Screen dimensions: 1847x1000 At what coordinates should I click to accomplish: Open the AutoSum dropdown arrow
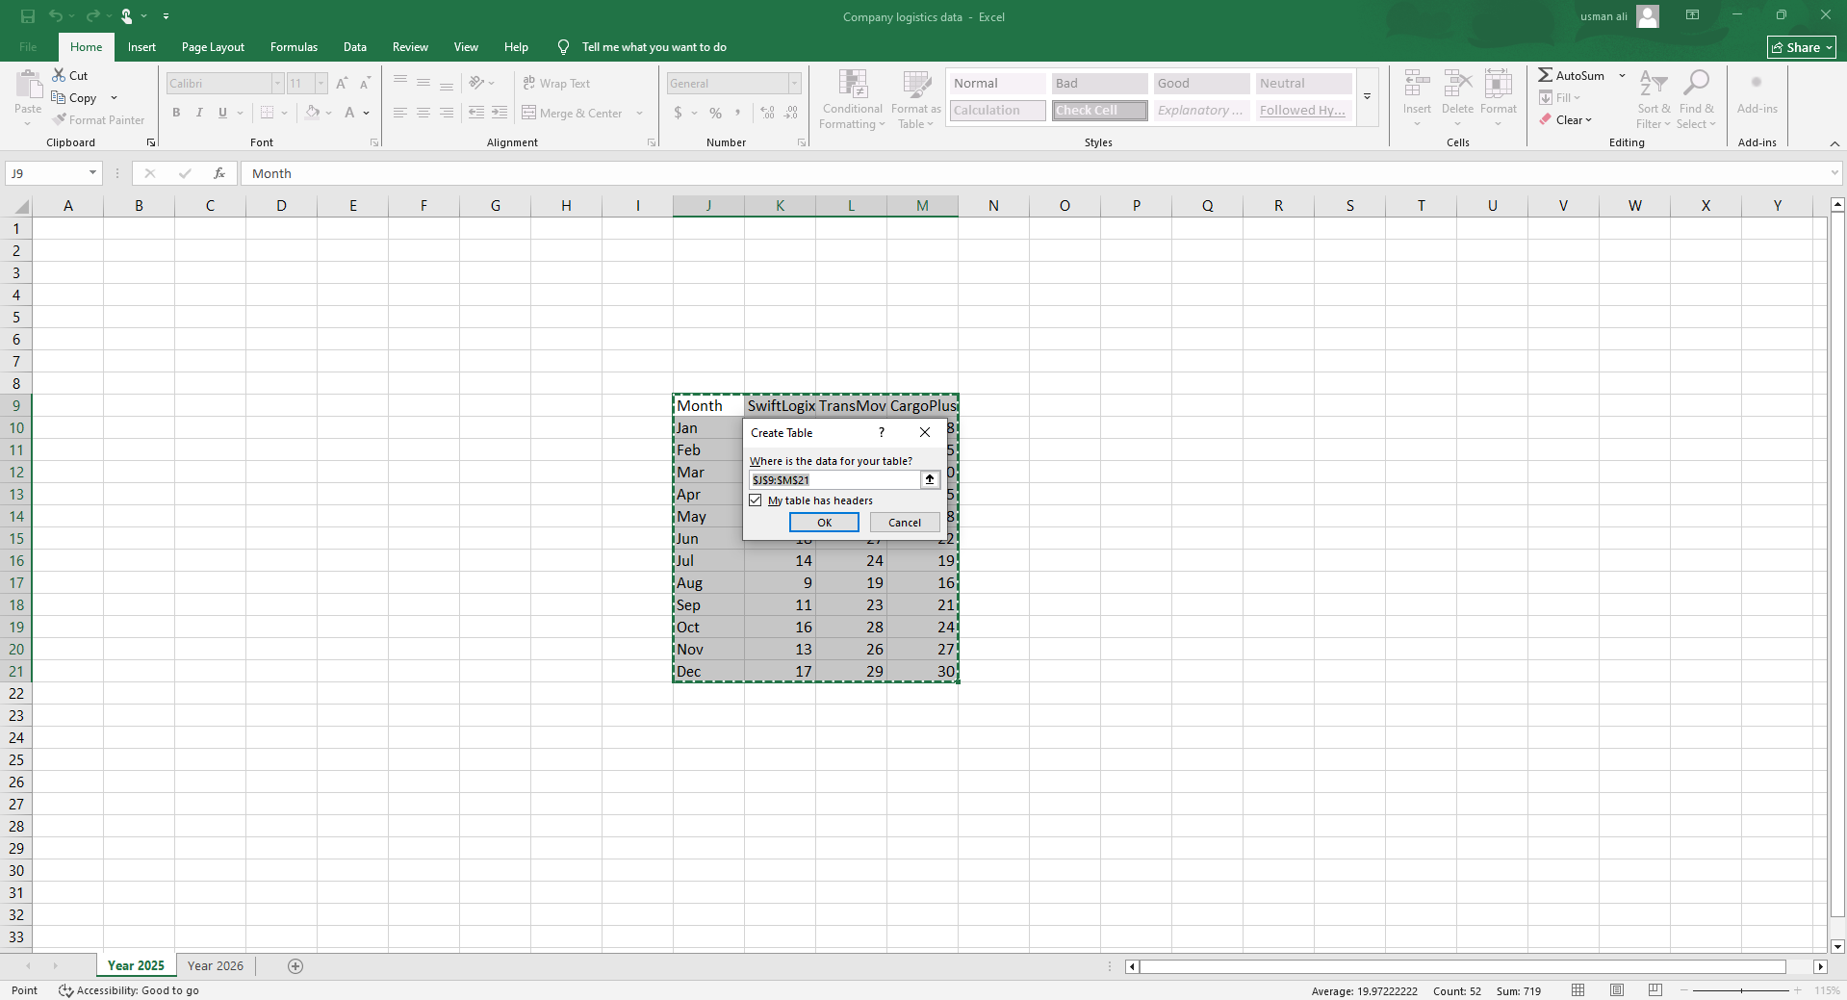pyautogui.click(x=1622, y=75)
